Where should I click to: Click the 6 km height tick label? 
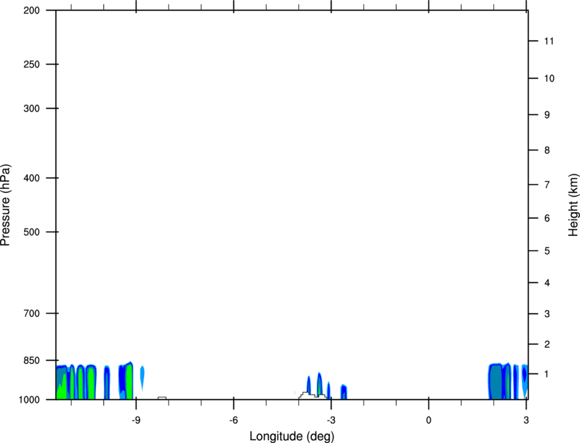tap(547, 218)
